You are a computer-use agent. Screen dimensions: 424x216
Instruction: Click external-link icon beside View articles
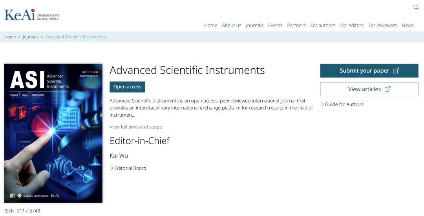click(387, 89)
